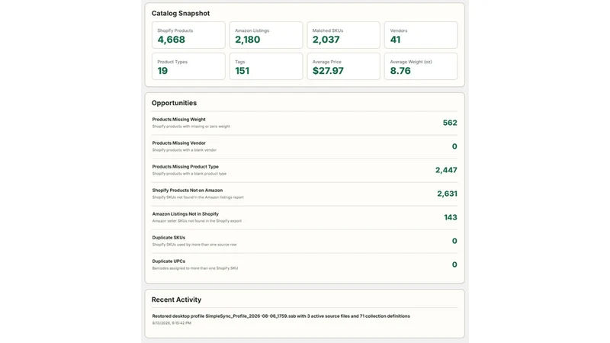610x343 pixels.
Task: Select the Duplicate SKUs row
Action: tap(304, 241)
